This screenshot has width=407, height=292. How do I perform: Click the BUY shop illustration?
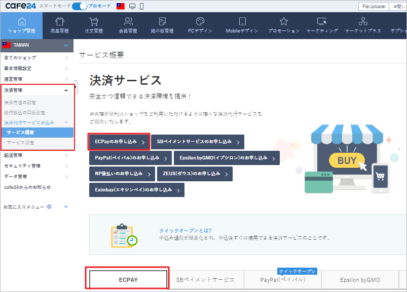point(347,158)
